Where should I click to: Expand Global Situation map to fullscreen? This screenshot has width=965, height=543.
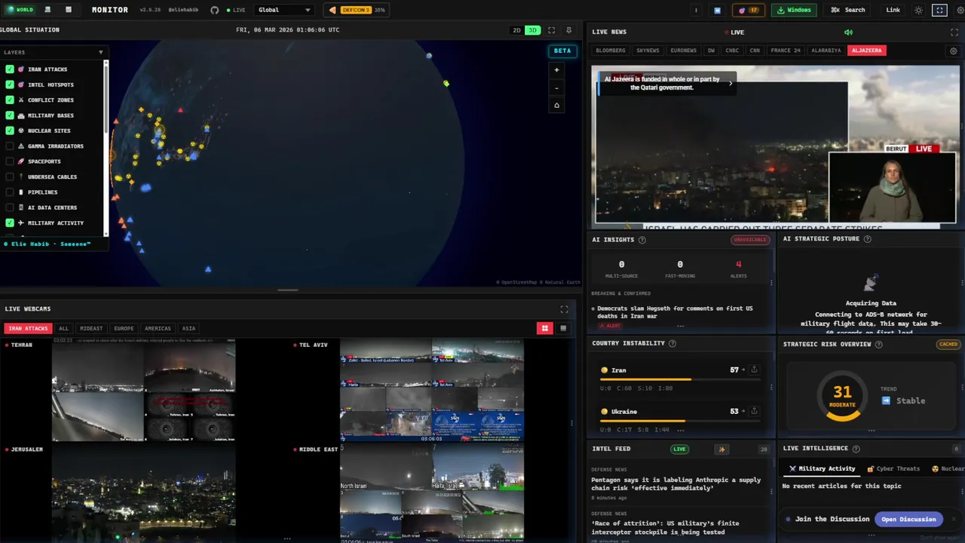pos(551,30)
